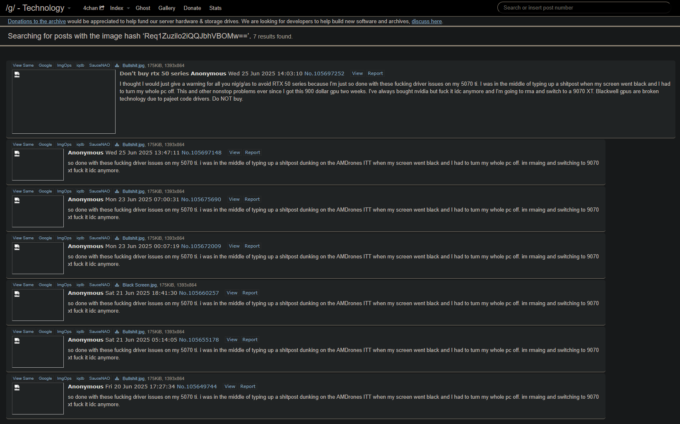Open post number No.105649744
The image size is (680, 424).
pyautogui.click(x=197, y=386)
